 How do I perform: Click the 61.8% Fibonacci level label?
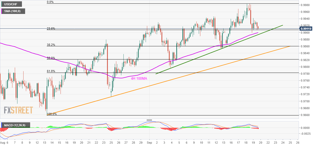tap(51, 71)
